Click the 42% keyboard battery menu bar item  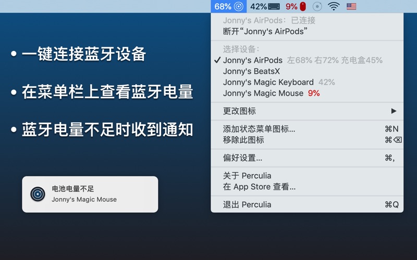tap(265, 6)
